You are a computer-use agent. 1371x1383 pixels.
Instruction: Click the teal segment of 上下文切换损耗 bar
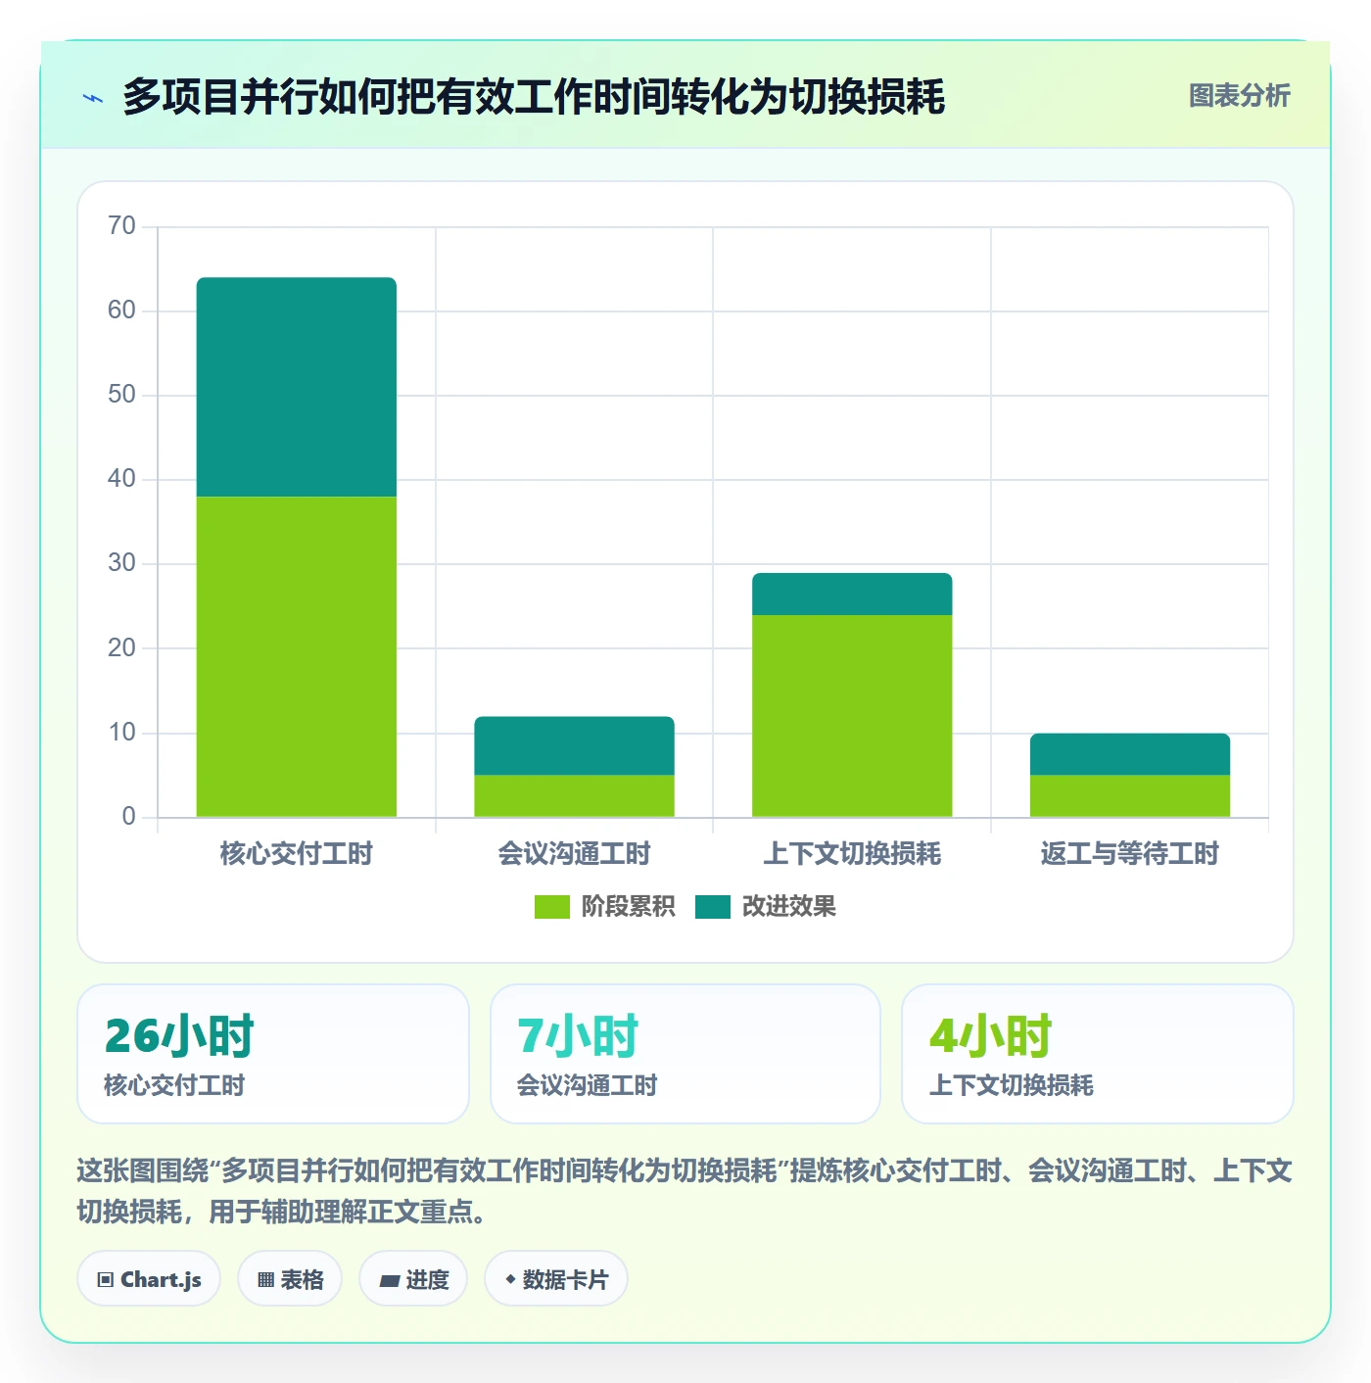pos(852,594)
